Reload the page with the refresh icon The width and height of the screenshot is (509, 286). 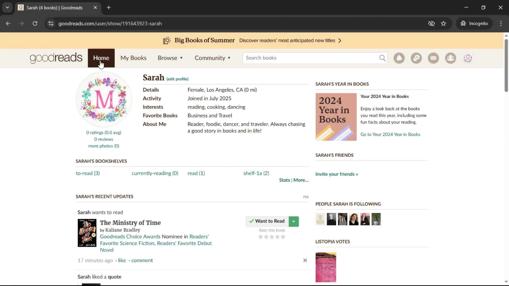click(35, 23)
